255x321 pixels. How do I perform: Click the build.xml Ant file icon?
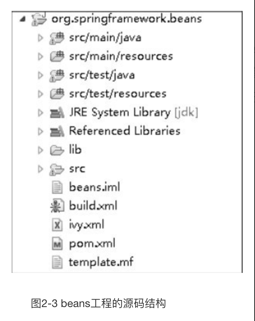(57, 206)
